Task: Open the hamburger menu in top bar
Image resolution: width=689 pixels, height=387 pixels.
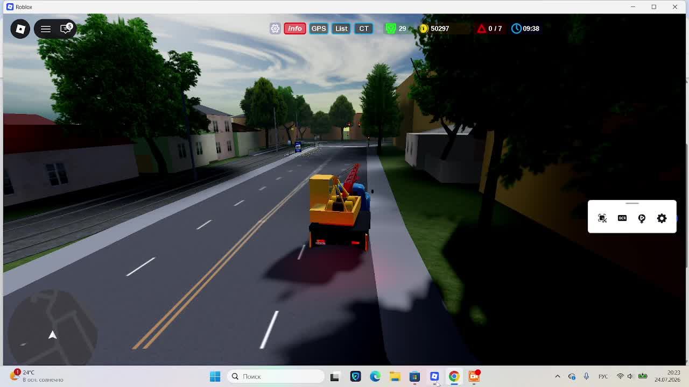Action: 46,28
